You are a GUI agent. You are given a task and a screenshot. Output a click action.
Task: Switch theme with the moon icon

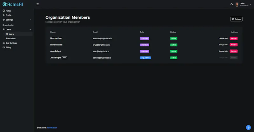point(231,4)
